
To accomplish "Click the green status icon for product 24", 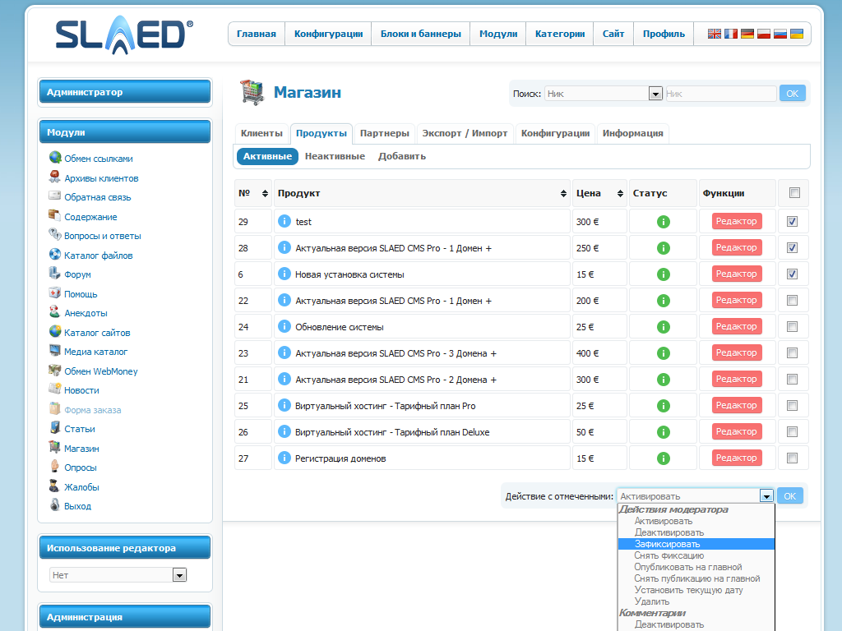I will point(663,327).
